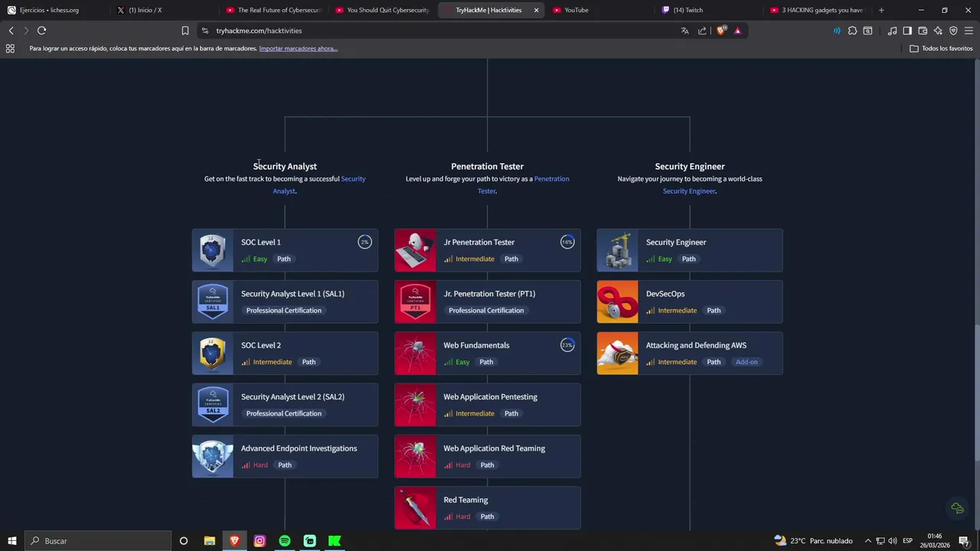Open the Red Teaming knife icon

415,508
